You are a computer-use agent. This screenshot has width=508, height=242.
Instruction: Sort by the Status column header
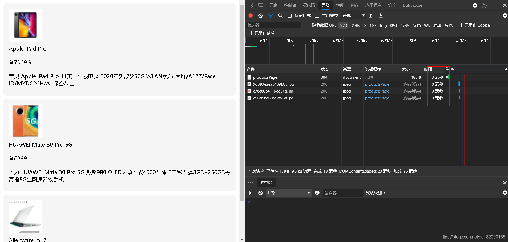point(330,69)
